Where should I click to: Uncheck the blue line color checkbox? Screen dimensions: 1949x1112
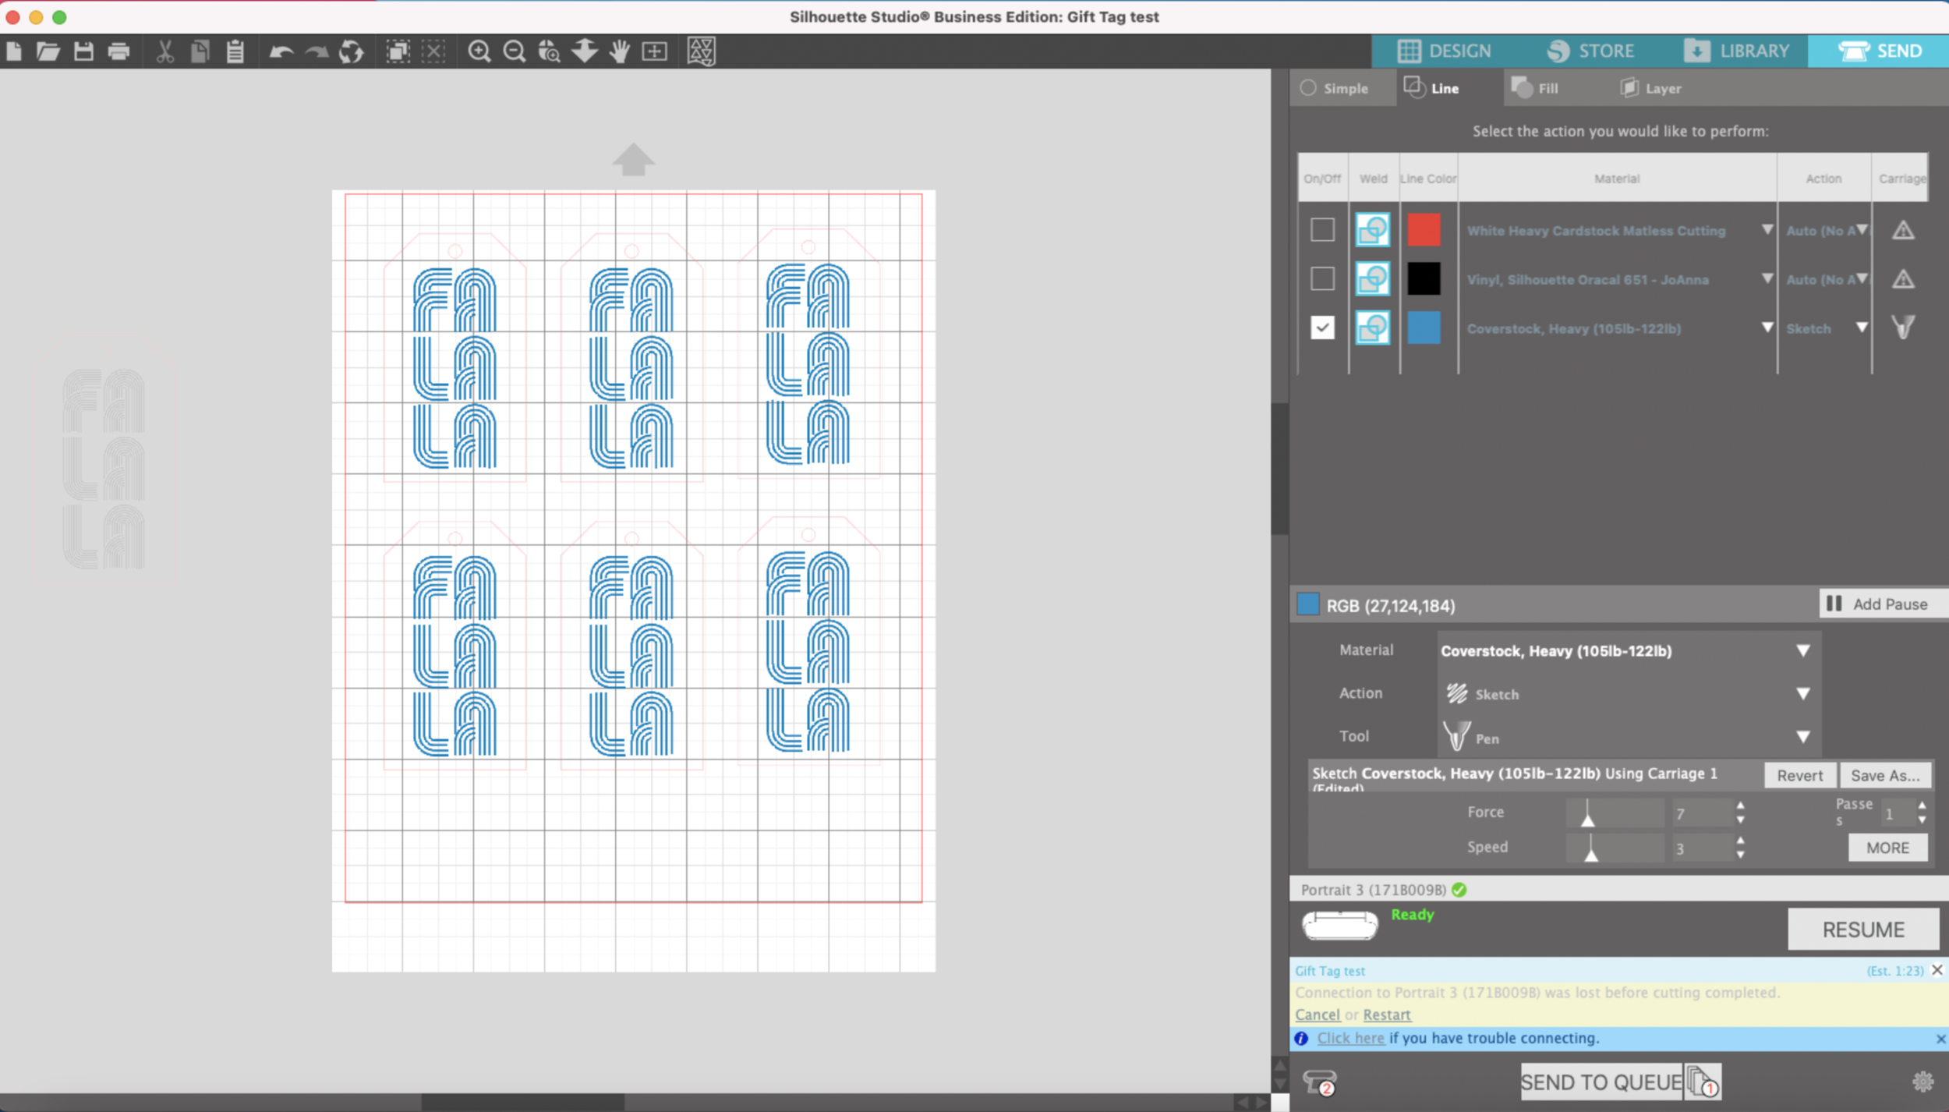pos(1322,328)
